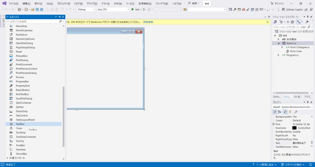Click the black ForeColor swatch
This screenshot has height=167, width=315.
(294, 128)
